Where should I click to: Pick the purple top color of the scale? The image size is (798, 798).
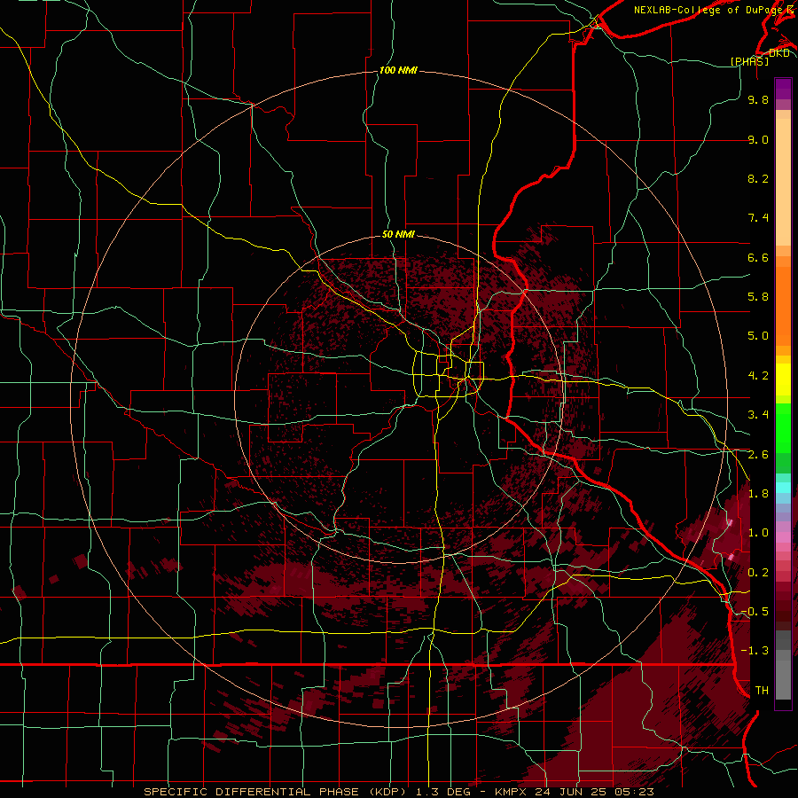pos(783,89)
